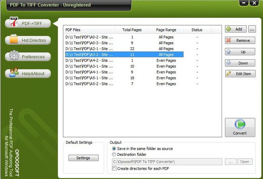Enable Create directories for each PDF
Screen dimensions: 263x179
coord(114,168)
